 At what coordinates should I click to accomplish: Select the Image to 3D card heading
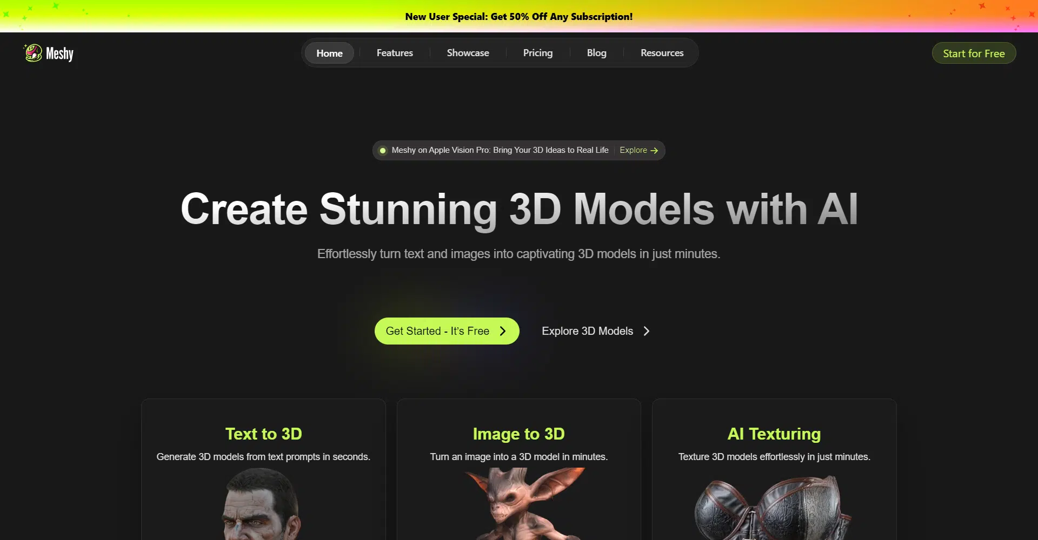click(518, 434)
